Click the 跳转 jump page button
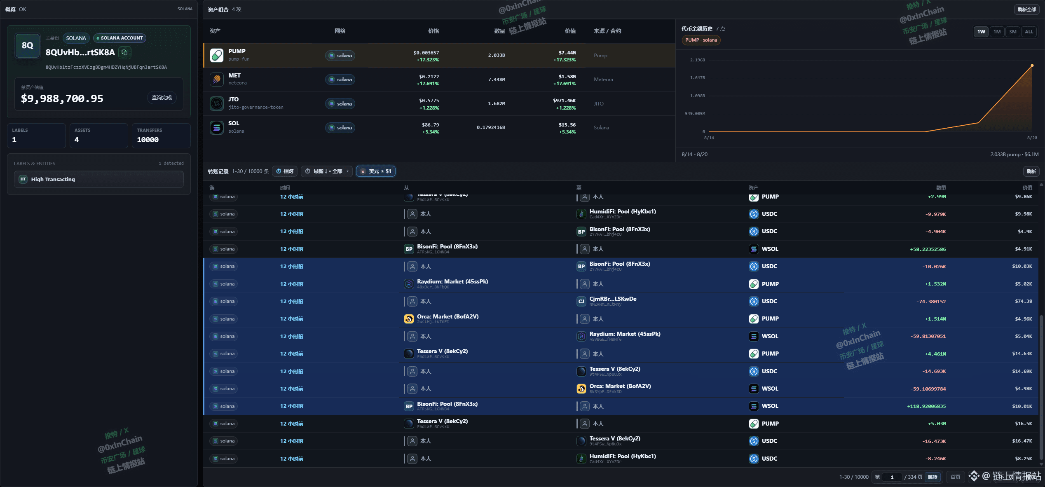 pyautogui.click(x=933, y=477)
